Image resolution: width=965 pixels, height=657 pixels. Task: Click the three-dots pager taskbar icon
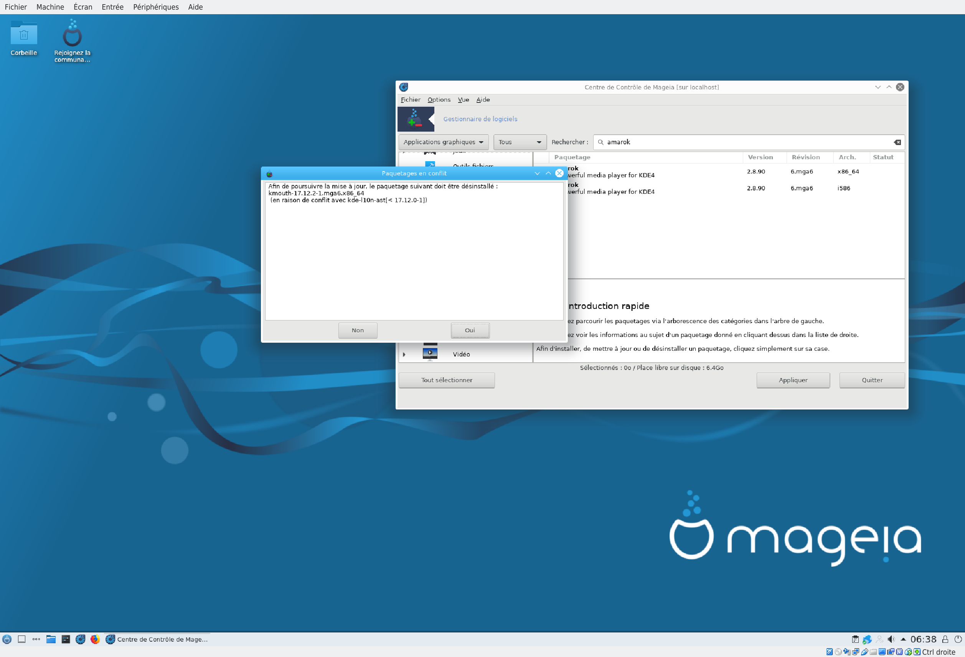point(36,639)
